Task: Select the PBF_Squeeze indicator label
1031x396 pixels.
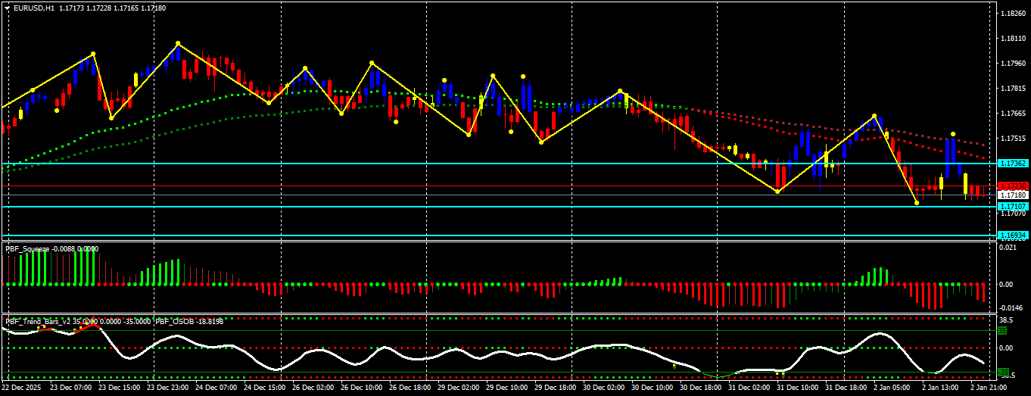Action: tap(26, 248)
